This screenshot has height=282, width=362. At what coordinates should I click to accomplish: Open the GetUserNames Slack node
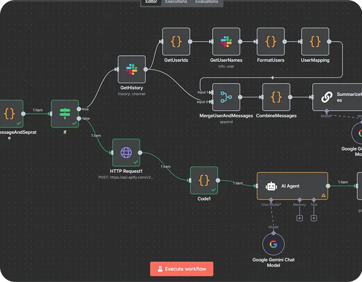pos(226,42)
